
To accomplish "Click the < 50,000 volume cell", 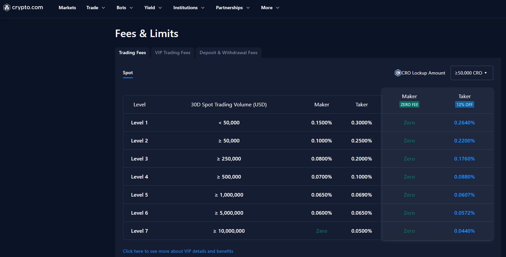I will pyautogui.click(x=229, y=123).
